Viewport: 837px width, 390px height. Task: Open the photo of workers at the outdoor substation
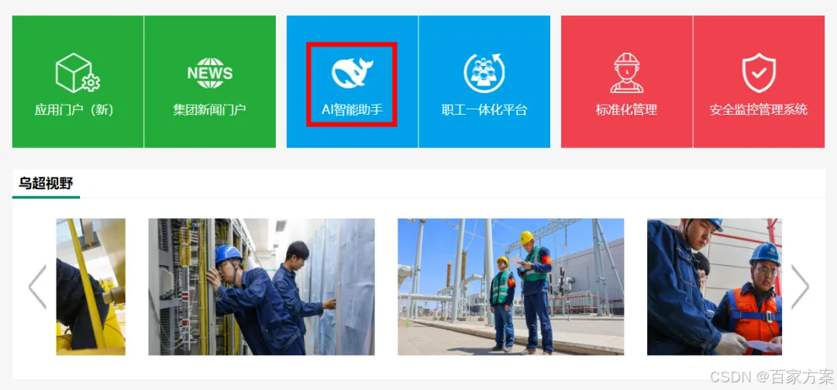[511, 287]
